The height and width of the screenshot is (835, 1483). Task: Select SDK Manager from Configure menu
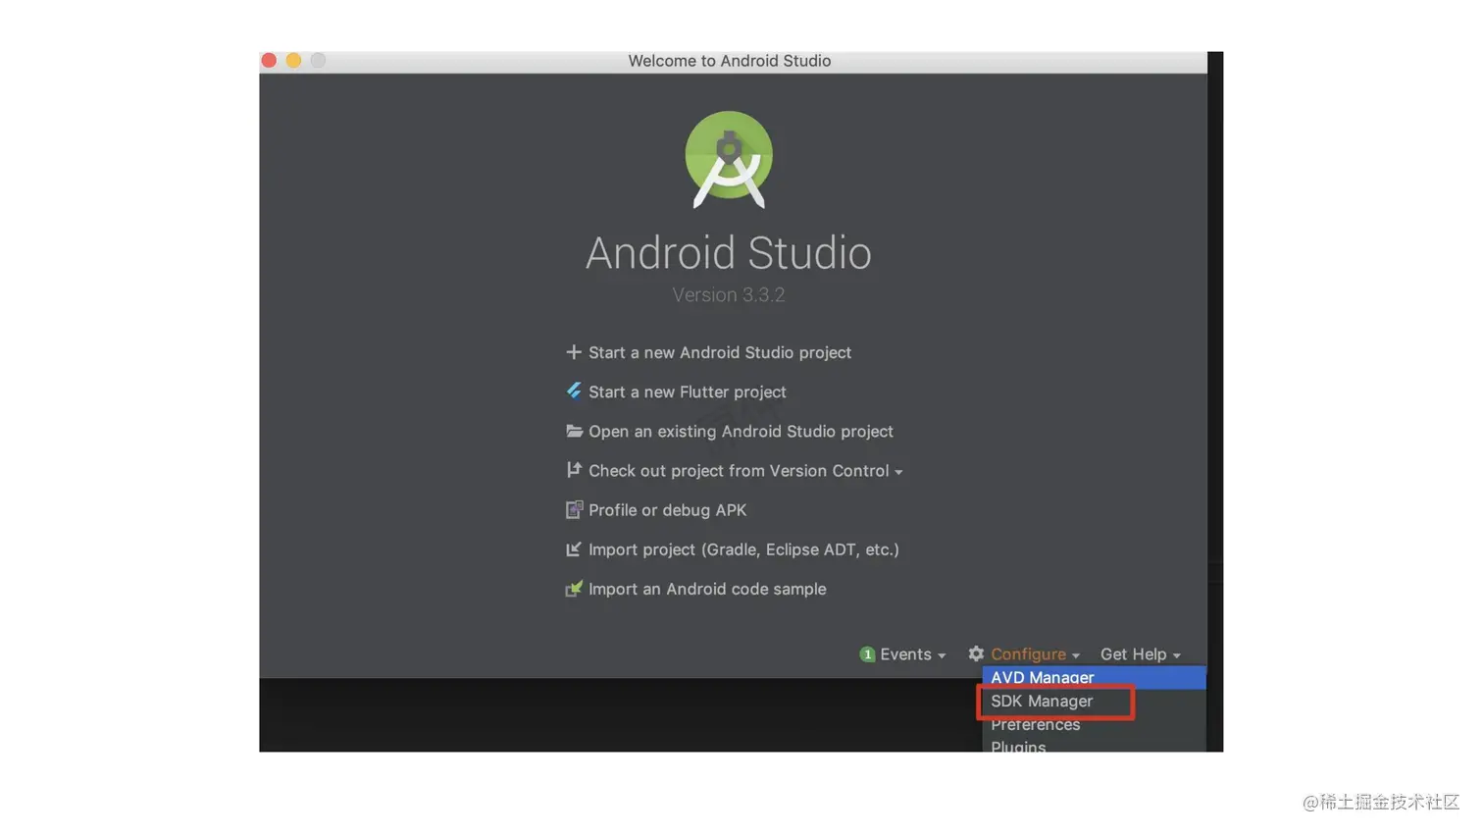click(1094, 701)
